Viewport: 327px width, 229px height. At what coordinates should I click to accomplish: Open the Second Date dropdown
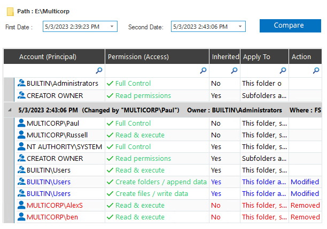point(240,27)
